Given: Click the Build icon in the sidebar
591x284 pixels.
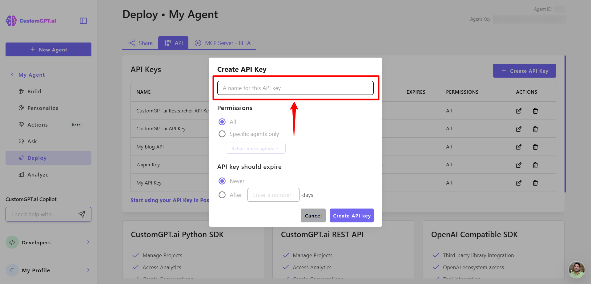Looking at the screenshot, I should click(21, 91).
